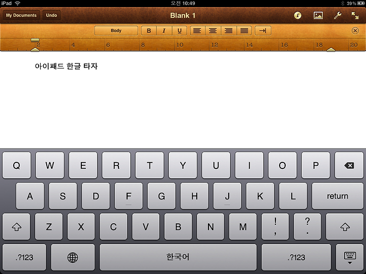This screenshot has height=274, width=366.
Task: Tap the Y key
Action: pos(183,165)
